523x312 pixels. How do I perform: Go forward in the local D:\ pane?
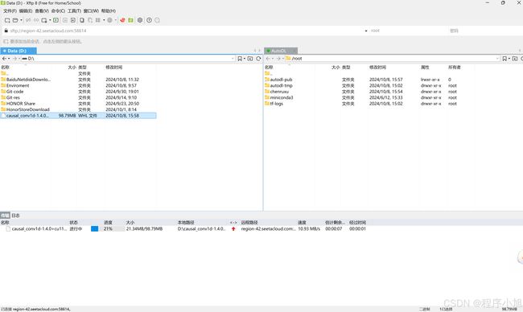14,59
